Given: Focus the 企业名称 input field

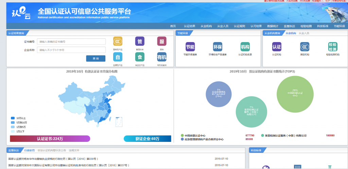Looking at the screenshot, I should pyautogui.click(x=71, y=50).
